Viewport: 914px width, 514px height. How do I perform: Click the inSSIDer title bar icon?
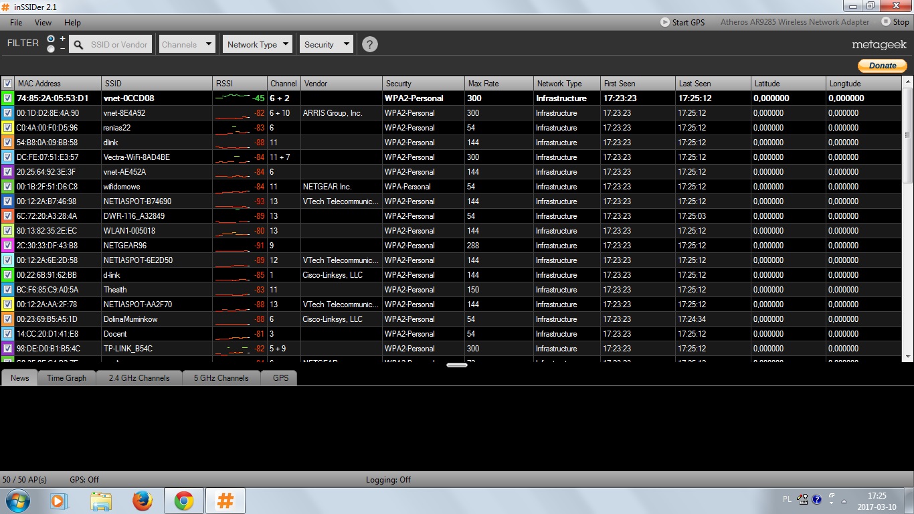coord(6,6)
